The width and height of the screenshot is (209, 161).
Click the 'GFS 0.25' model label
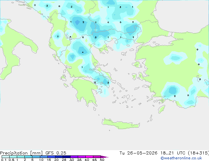pyautogui.click(x=56, y=153)
